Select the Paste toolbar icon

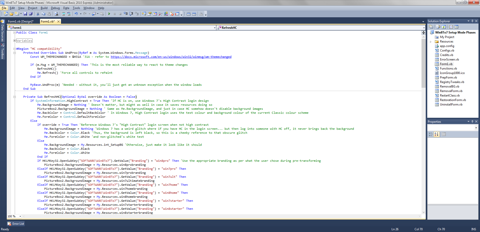[x=49, y=14]
